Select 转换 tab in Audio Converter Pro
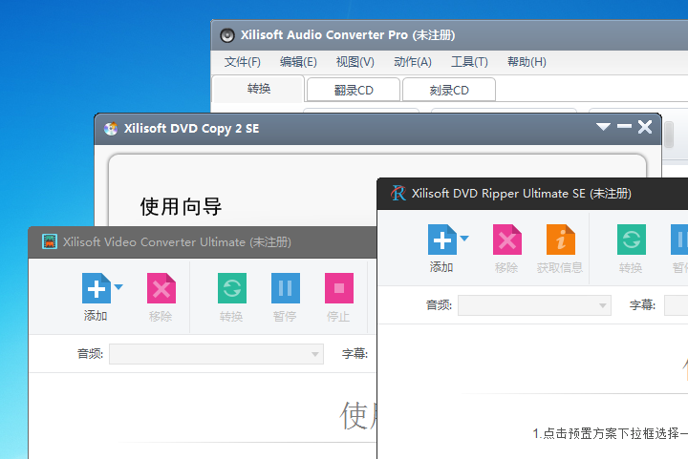 tap(258, 89)
